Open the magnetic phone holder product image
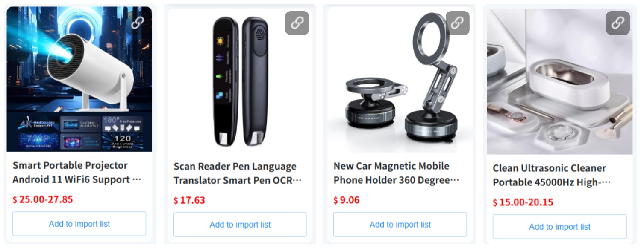 pos(400,80)
